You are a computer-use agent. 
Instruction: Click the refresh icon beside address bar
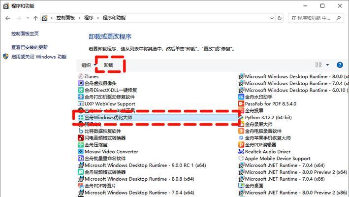click(x=280, y=18)
